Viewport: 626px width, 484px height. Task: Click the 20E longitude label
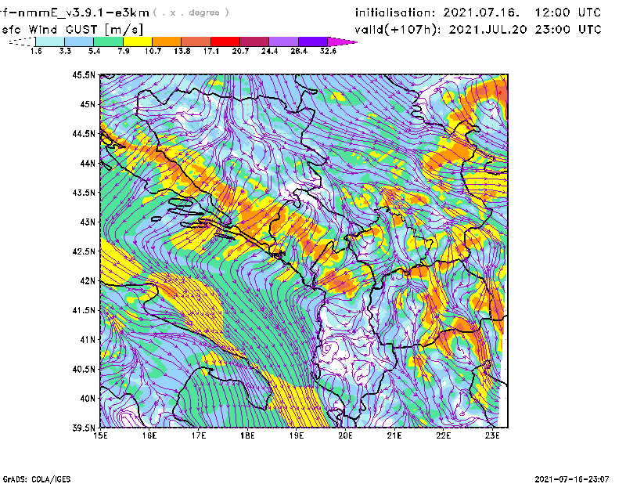pyautogui.click(x=345, y=435)
